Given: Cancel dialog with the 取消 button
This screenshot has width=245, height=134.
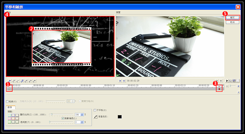Looking at the screenshot, I should (x=232, y=22).
